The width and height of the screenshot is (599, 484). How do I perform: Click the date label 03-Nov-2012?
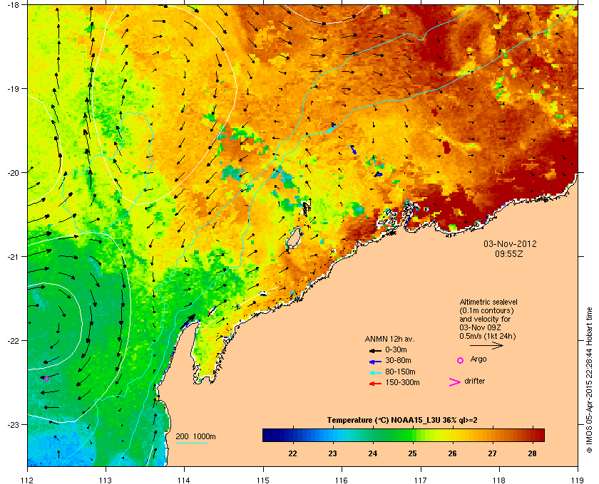[x=510, y=243]
